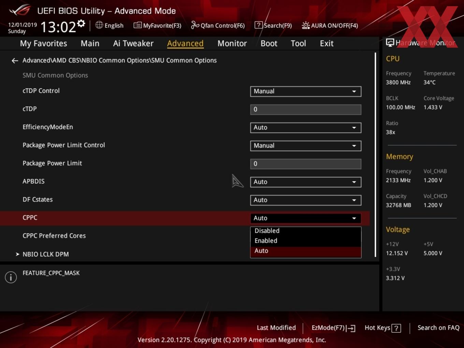Open the DF Cstates dropdown
The height and width of the screenshot is (348, 464).
[306, 200]
